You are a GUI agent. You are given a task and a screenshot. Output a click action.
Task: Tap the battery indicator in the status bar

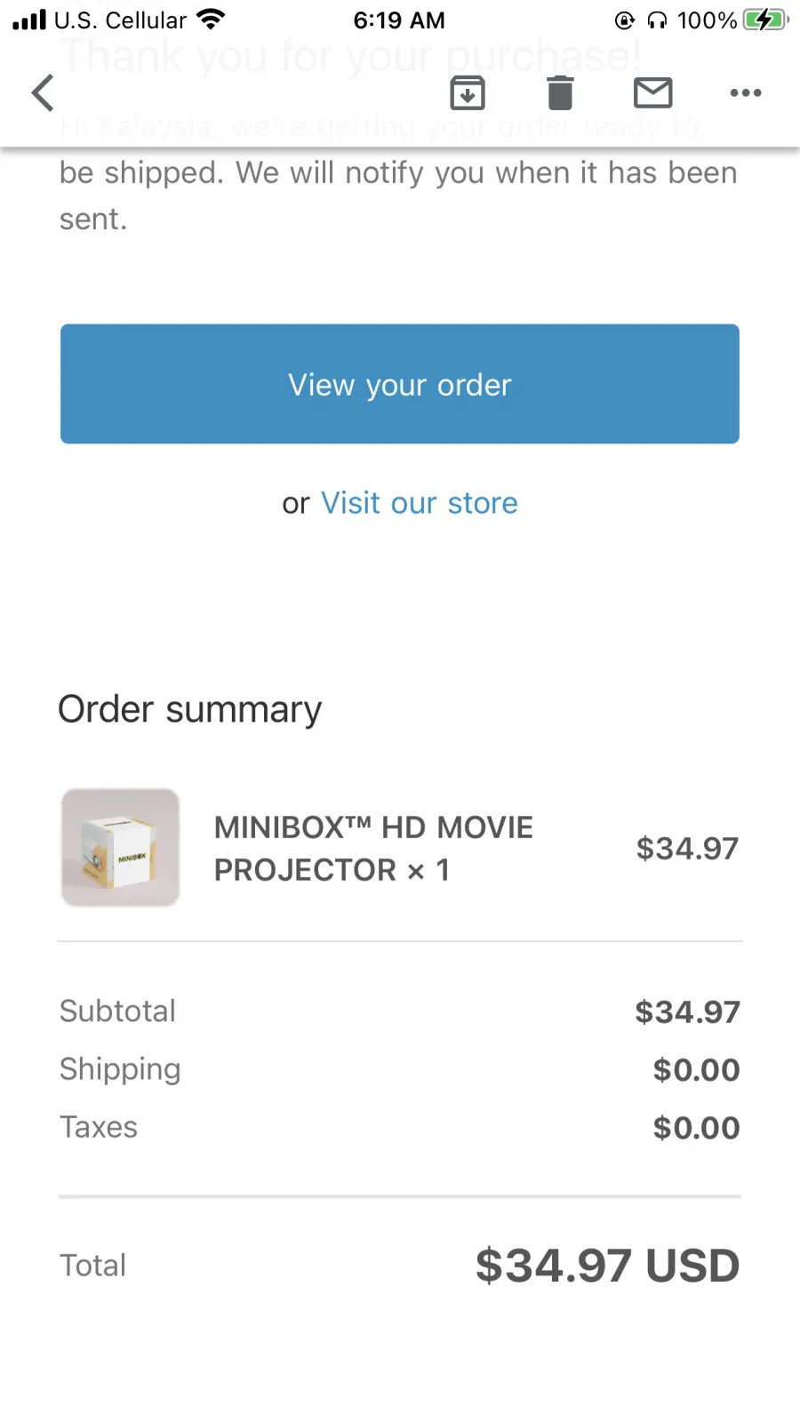click(x=765, y=20)
